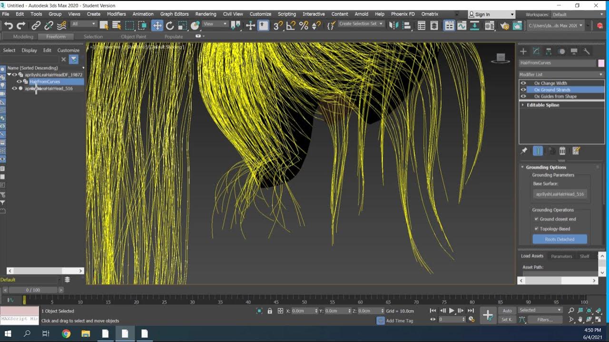Image resolution: width=609 pixels, height=342 pixels.
Task: Collapse aprilyshLeaHairHeadDF_19872 tree node
Action: point(9,75)
